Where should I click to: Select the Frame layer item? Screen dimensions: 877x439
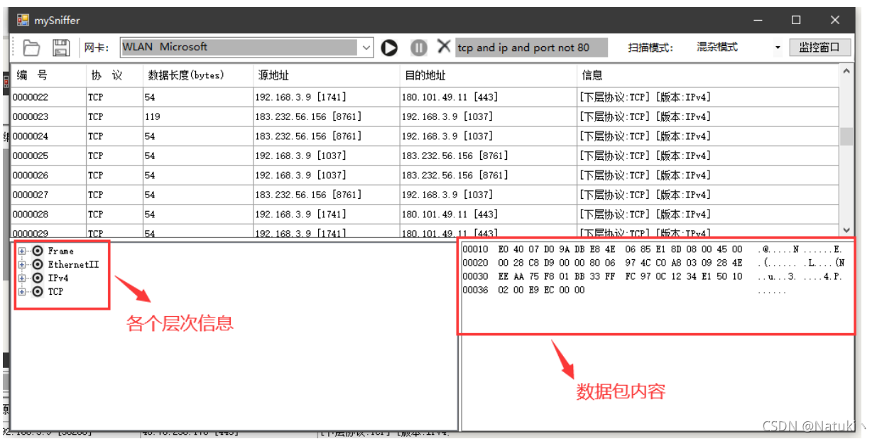(60, 251)
